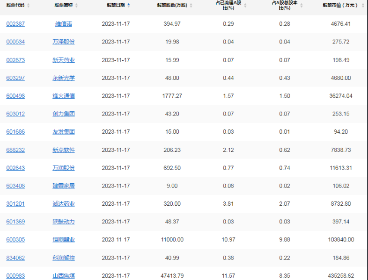Open the 万泽股份 stock link
The height and width of the screenshot is (280, 368).
tap(64, 42)
